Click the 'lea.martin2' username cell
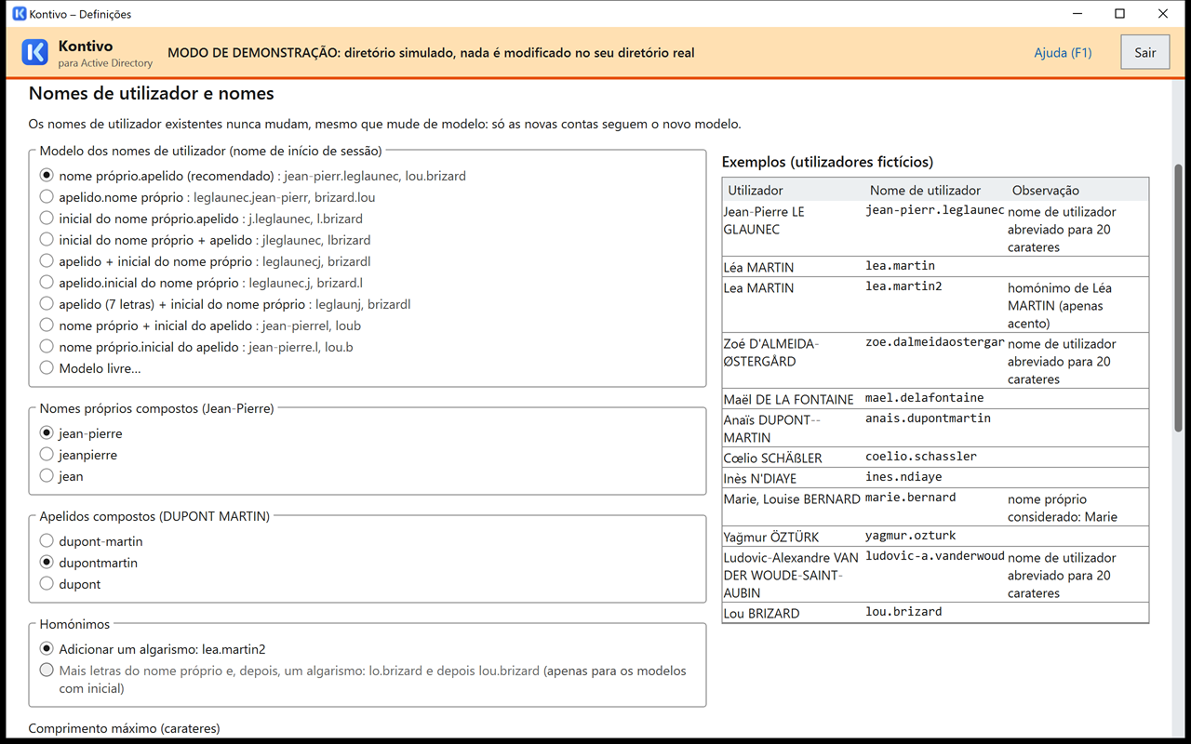The width and height of the screenshot is (1191, 744). pos(935,305)
